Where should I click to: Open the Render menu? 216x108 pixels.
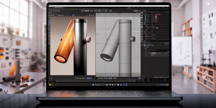coord(89,9)
